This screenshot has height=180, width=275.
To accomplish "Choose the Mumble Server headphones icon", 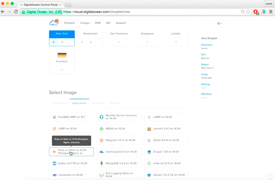I will pos(101,117).
